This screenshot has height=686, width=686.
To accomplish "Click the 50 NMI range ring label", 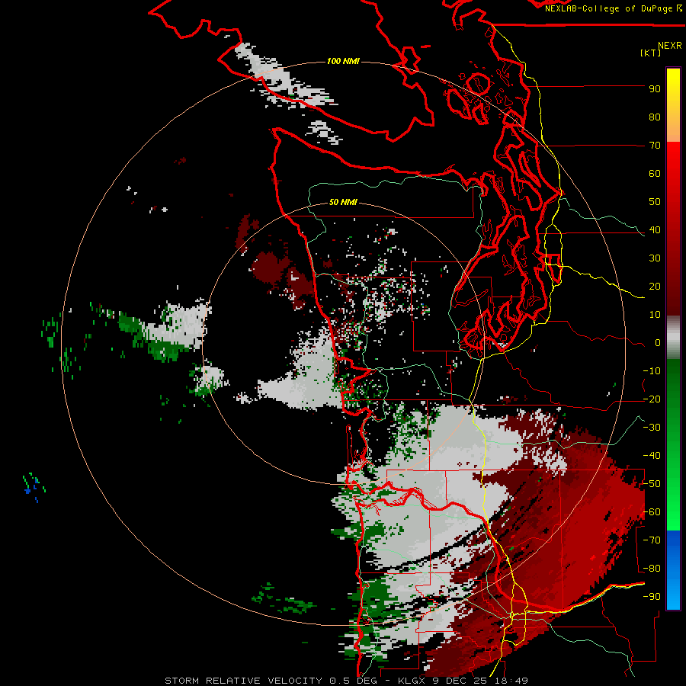I will [343, 202].
